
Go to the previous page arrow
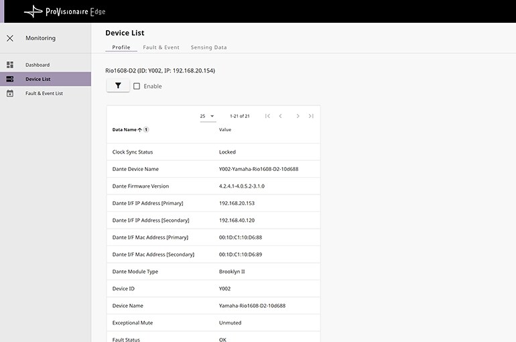pos(281,116)
